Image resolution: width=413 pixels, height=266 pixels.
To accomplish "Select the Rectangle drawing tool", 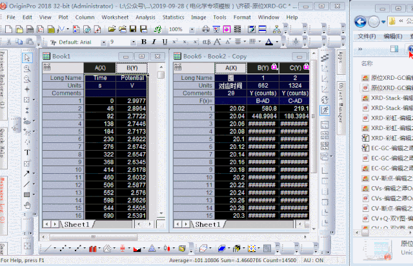I will (27, 194).
